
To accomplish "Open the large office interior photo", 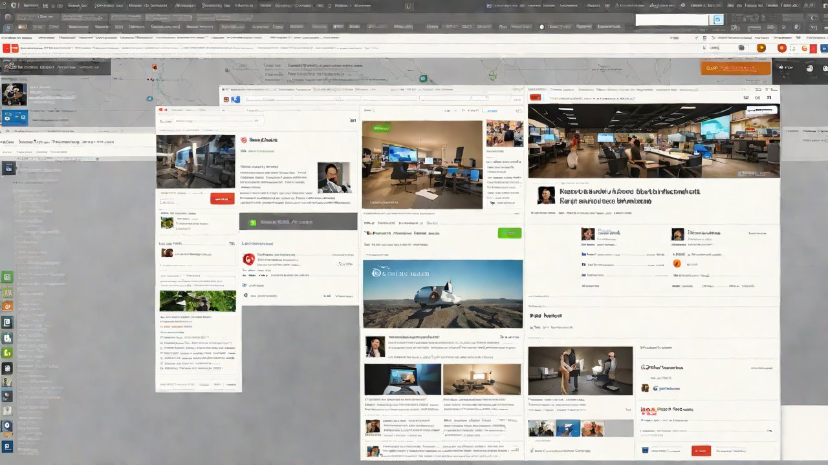I will tap(653, 141).
